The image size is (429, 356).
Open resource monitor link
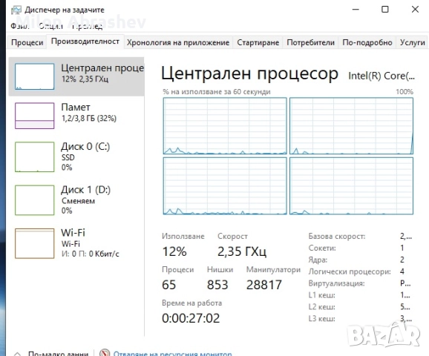click(172, 353)
